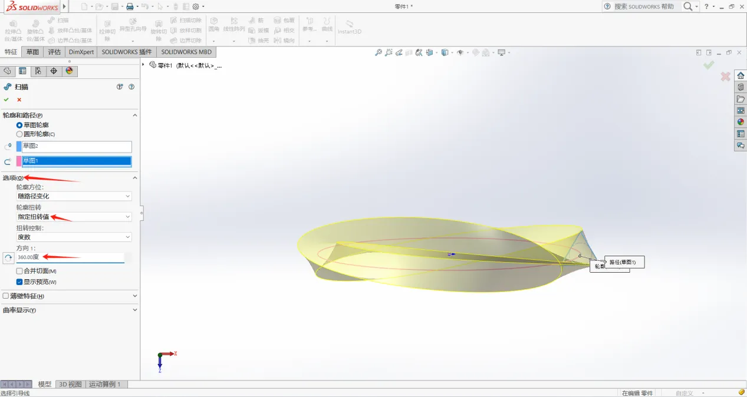This screenshot has height=397, width=747.
Task: Click the 自定义 status bar entry
Action: click(x=685, y=393)
